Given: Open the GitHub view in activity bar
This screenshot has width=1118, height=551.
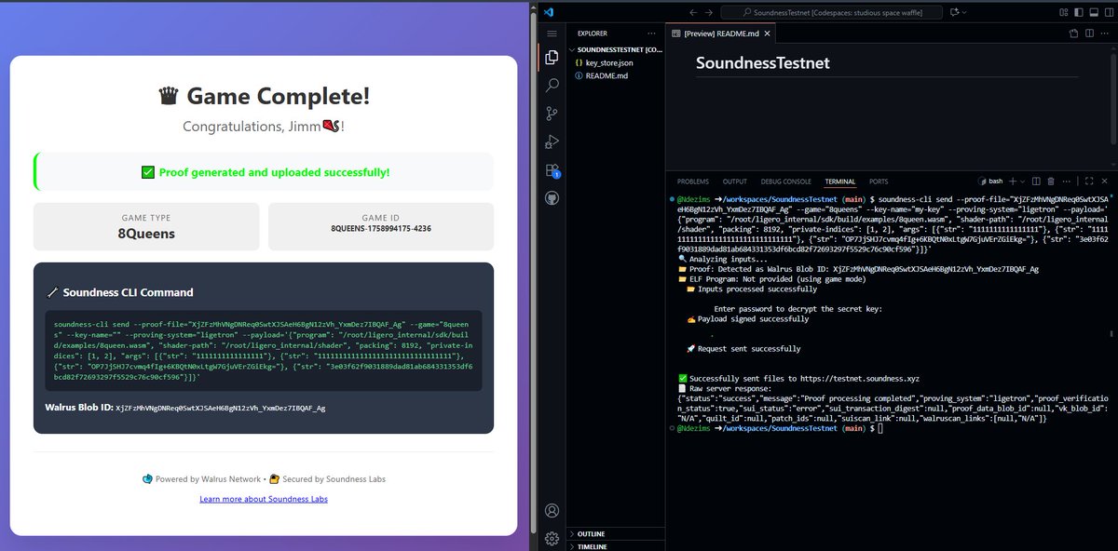Looking at the screenshot, I should [x=552, y=198].
